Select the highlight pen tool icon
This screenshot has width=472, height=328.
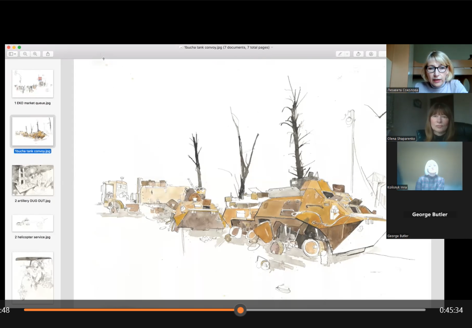pyautogui.click(x=340, y=54)
